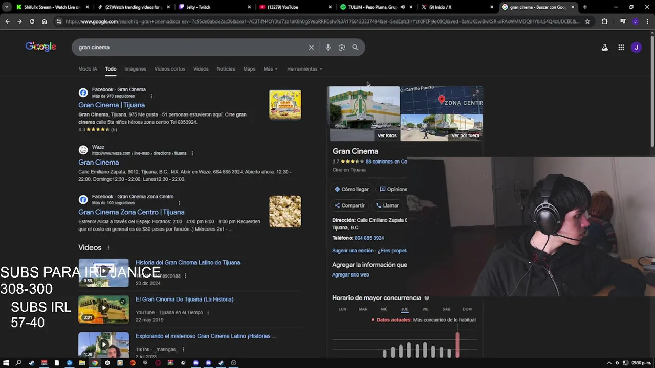Select SÁB day in busy hours chart
The image size is (655, 368).
pos(446,309)
